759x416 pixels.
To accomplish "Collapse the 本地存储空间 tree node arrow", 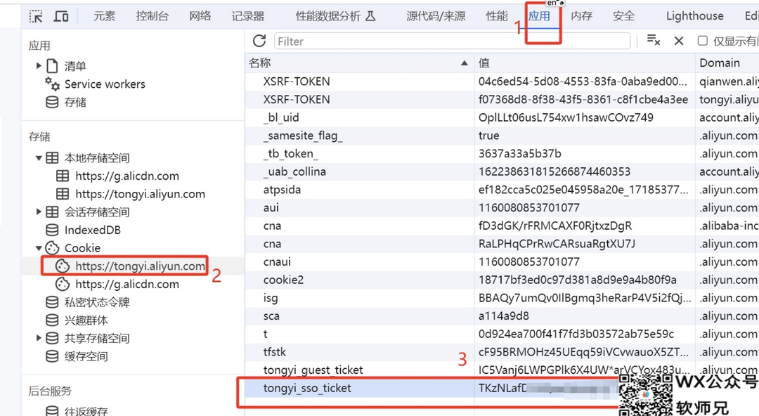I will pos(39,158).
